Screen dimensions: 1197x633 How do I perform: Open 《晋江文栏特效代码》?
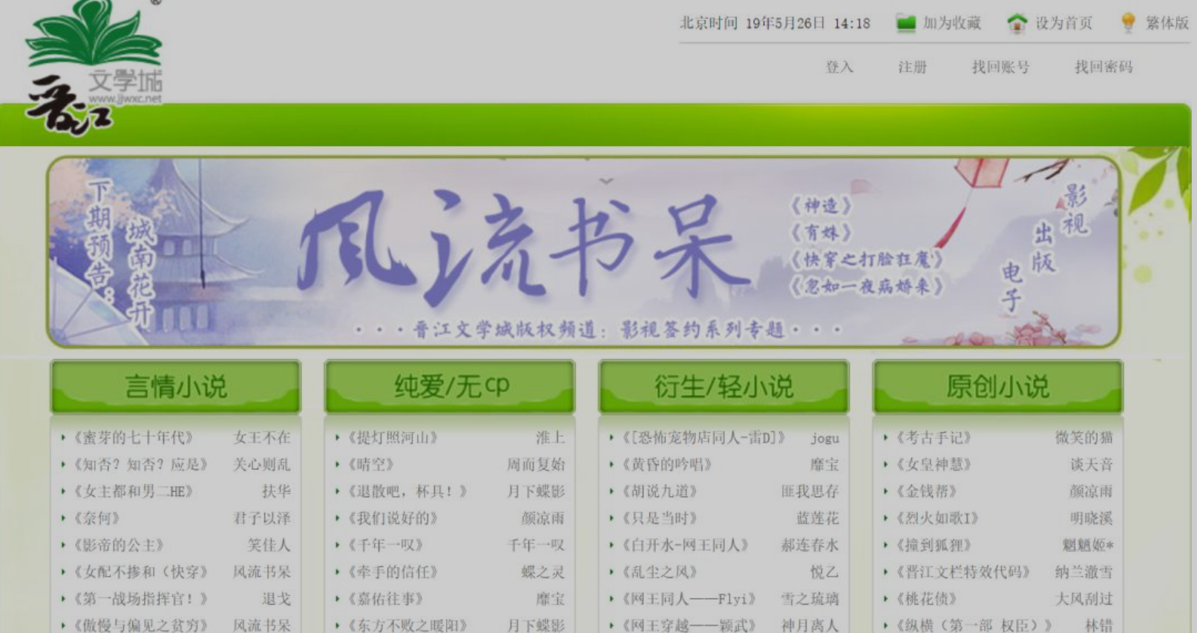pyautogui.click(x=962, y=572)
